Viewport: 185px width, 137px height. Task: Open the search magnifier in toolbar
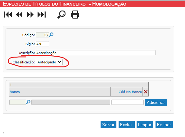[x=61, y=15]
